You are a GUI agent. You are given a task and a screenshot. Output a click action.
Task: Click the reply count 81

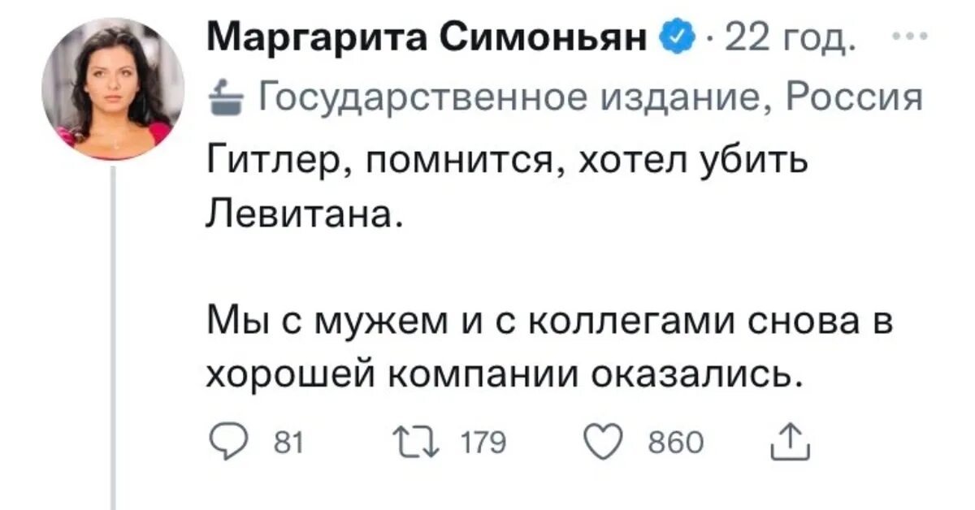pyautogui.click(x=292, y=443)
